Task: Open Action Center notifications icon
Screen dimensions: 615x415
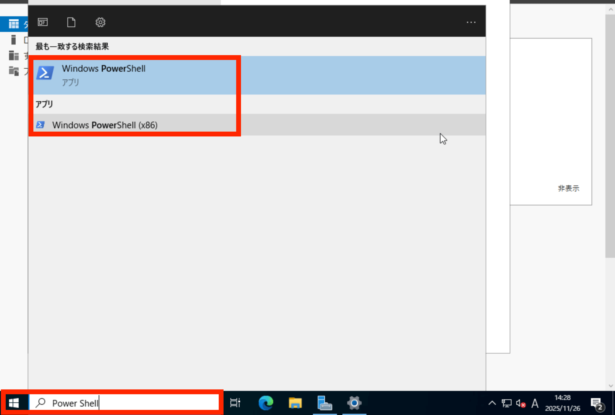Action: [x=596, y=403]
